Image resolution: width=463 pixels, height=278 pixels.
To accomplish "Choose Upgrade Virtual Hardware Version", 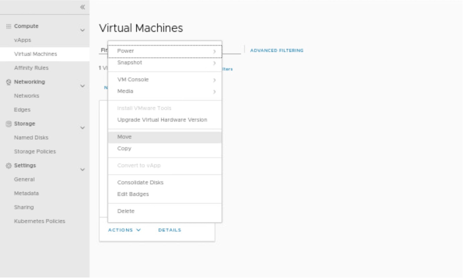I will [x=162, y=120].
